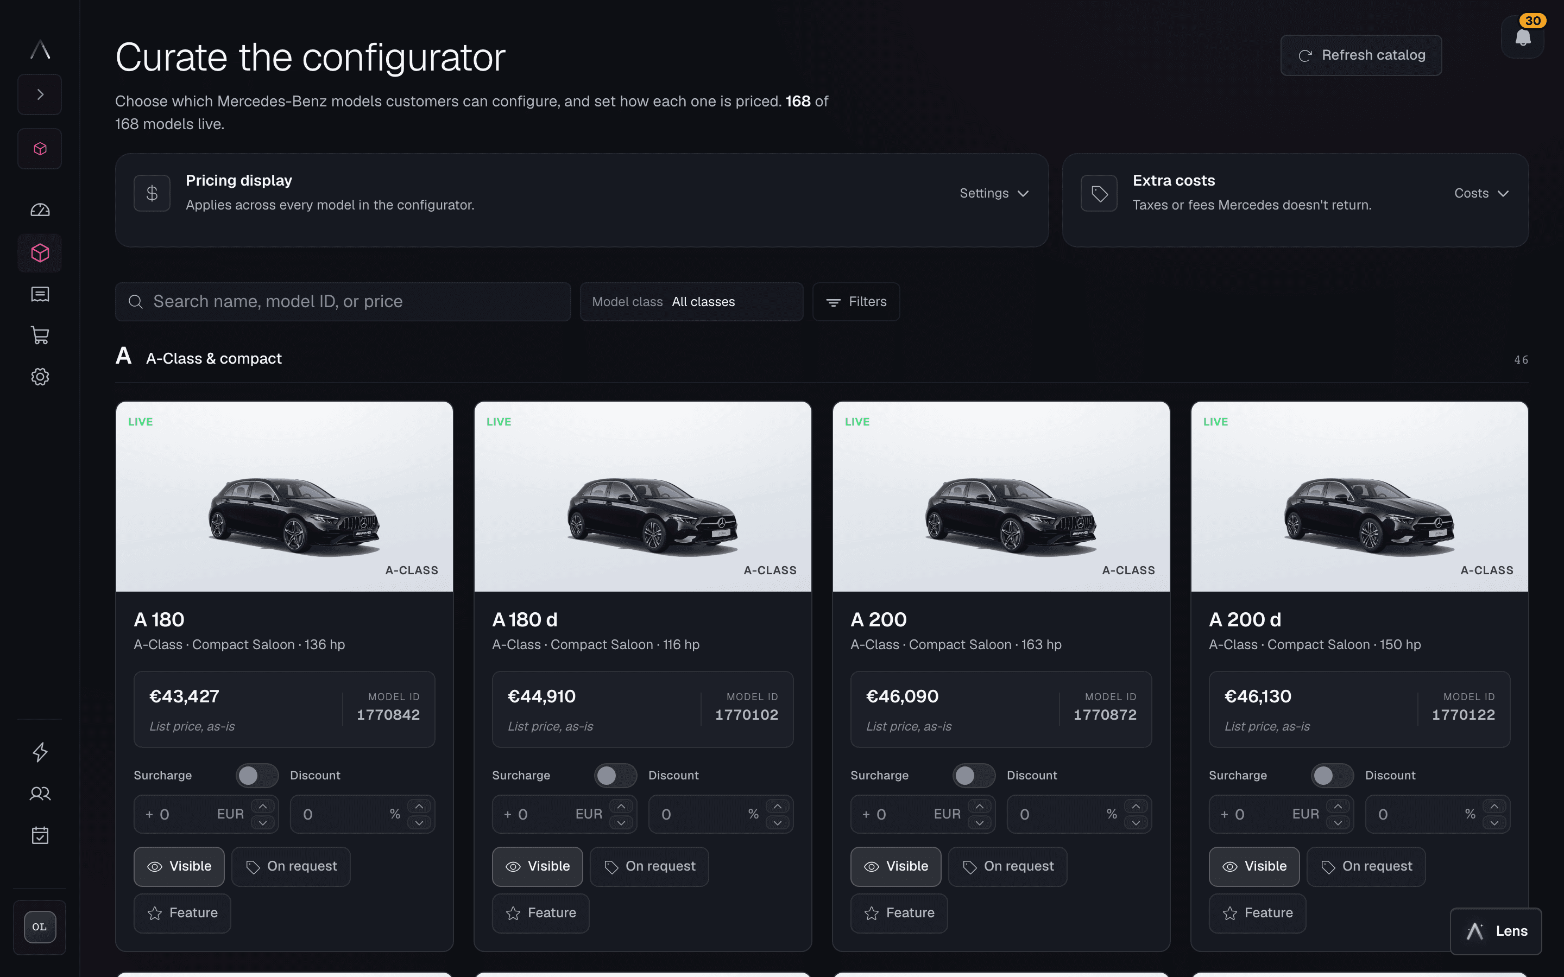The image size is (1564, 977).
Task: Toggle Surcharge/Discount switch on A 180
Action: coord(256,776)
